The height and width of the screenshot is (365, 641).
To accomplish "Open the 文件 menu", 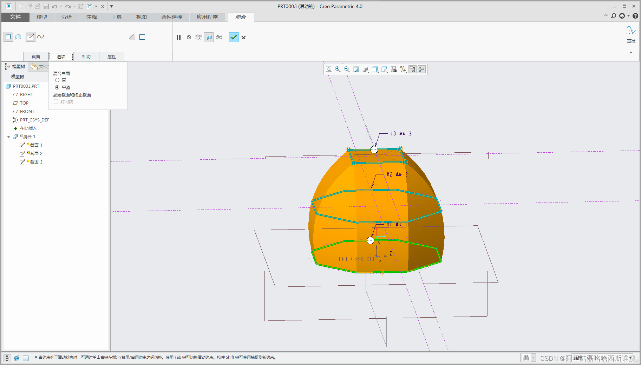I will pyautogui.click(x=15, y=17).
